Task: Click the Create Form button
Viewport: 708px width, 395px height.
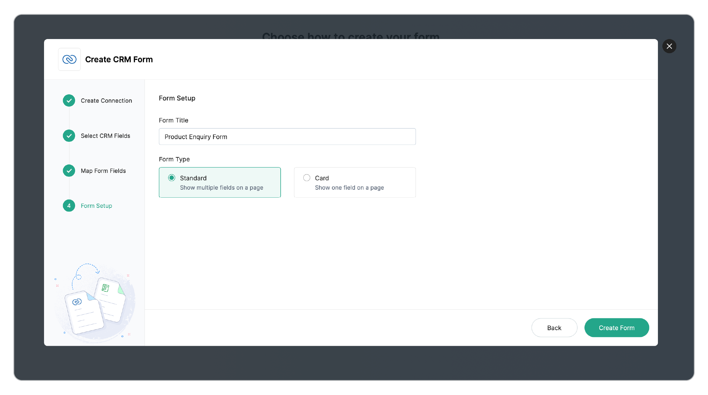Action: coord(617,328)
